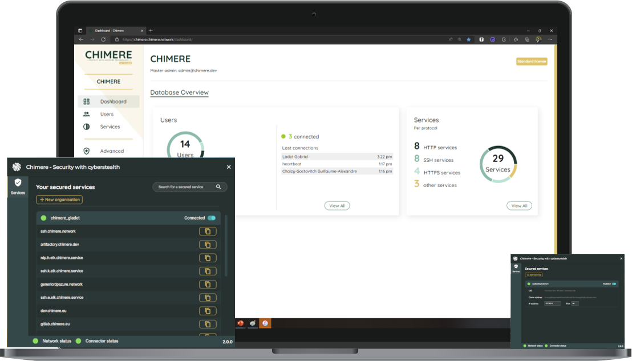Open Dashboard in the web sidebar
This screenshot has width=632, height=361.
(x=108, y=102)
